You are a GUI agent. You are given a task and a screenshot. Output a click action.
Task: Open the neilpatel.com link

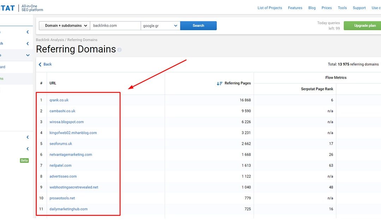point(61,166)
